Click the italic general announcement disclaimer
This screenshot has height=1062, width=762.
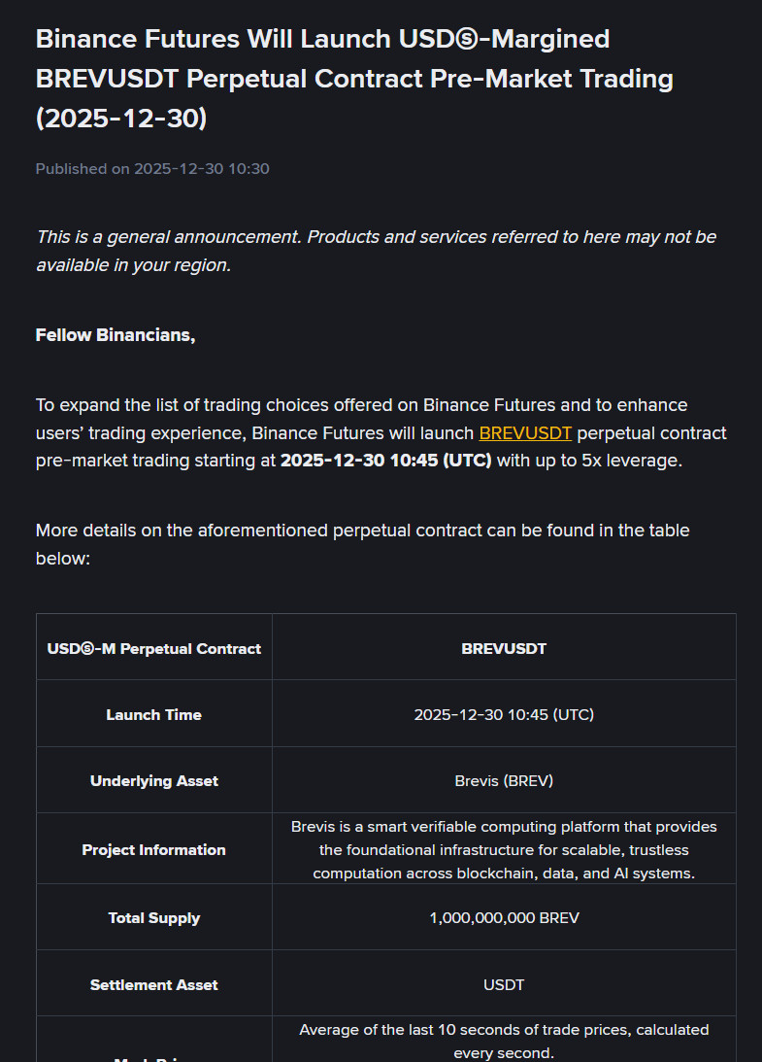click(376, 251)
